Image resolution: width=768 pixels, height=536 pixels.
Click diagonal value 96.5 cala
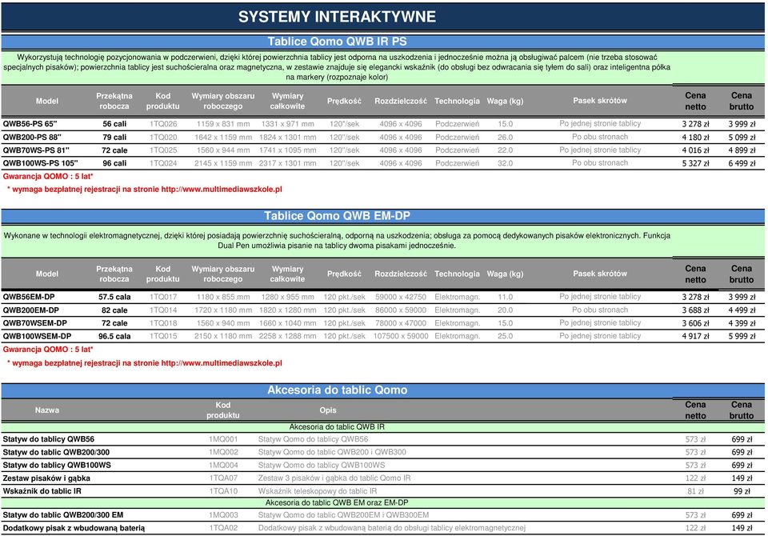pyautogui.click(x=114, y=336)
